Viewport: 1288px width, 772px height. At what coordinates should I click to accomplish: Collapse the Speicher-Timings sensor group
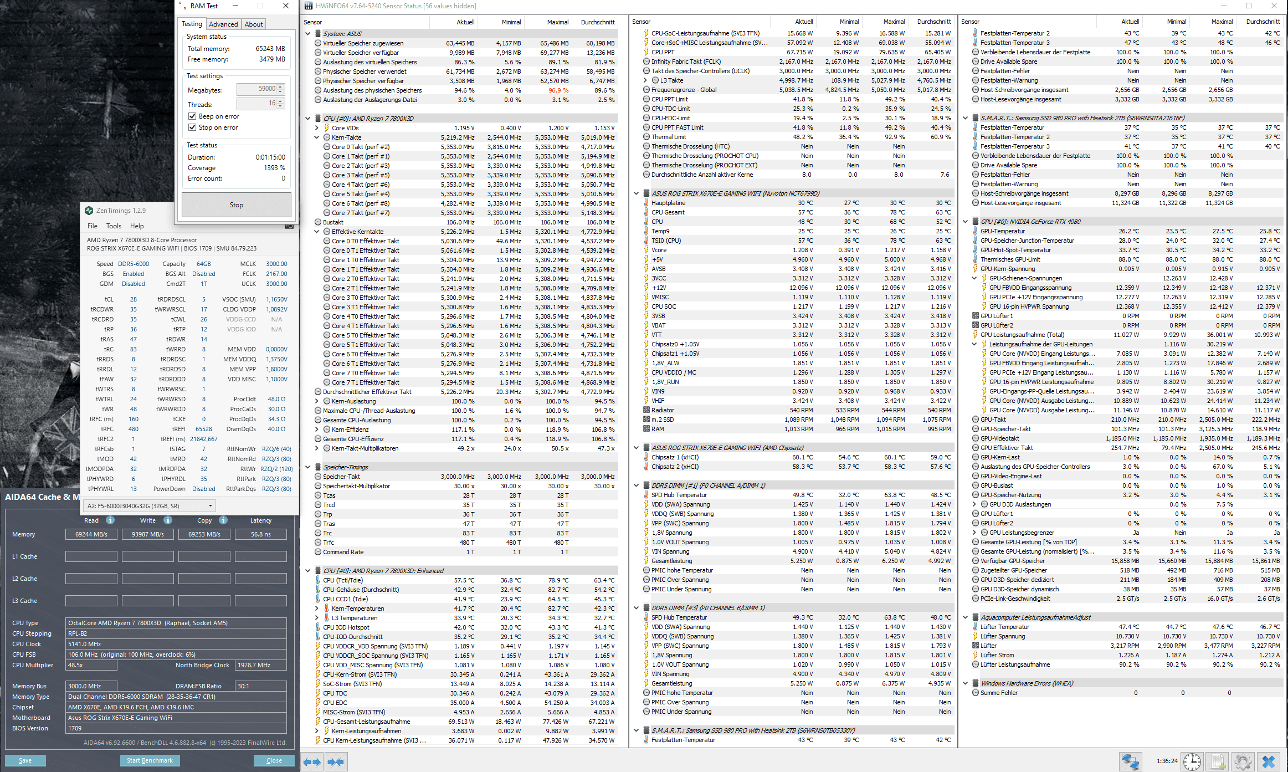(x=308, y=467)
